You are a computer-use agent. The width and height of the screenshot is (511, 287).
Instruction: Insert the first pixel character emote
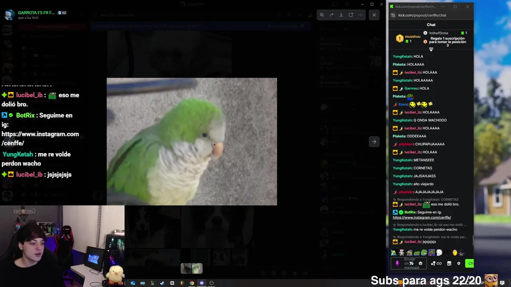(394, 252)
